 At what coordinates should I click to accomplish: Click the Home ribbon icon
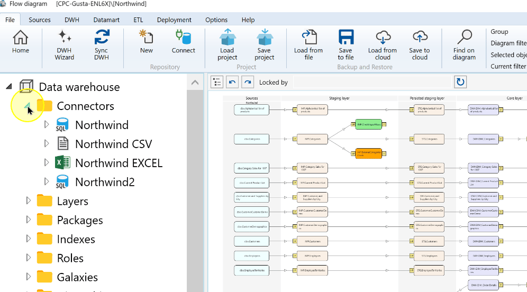21,42
